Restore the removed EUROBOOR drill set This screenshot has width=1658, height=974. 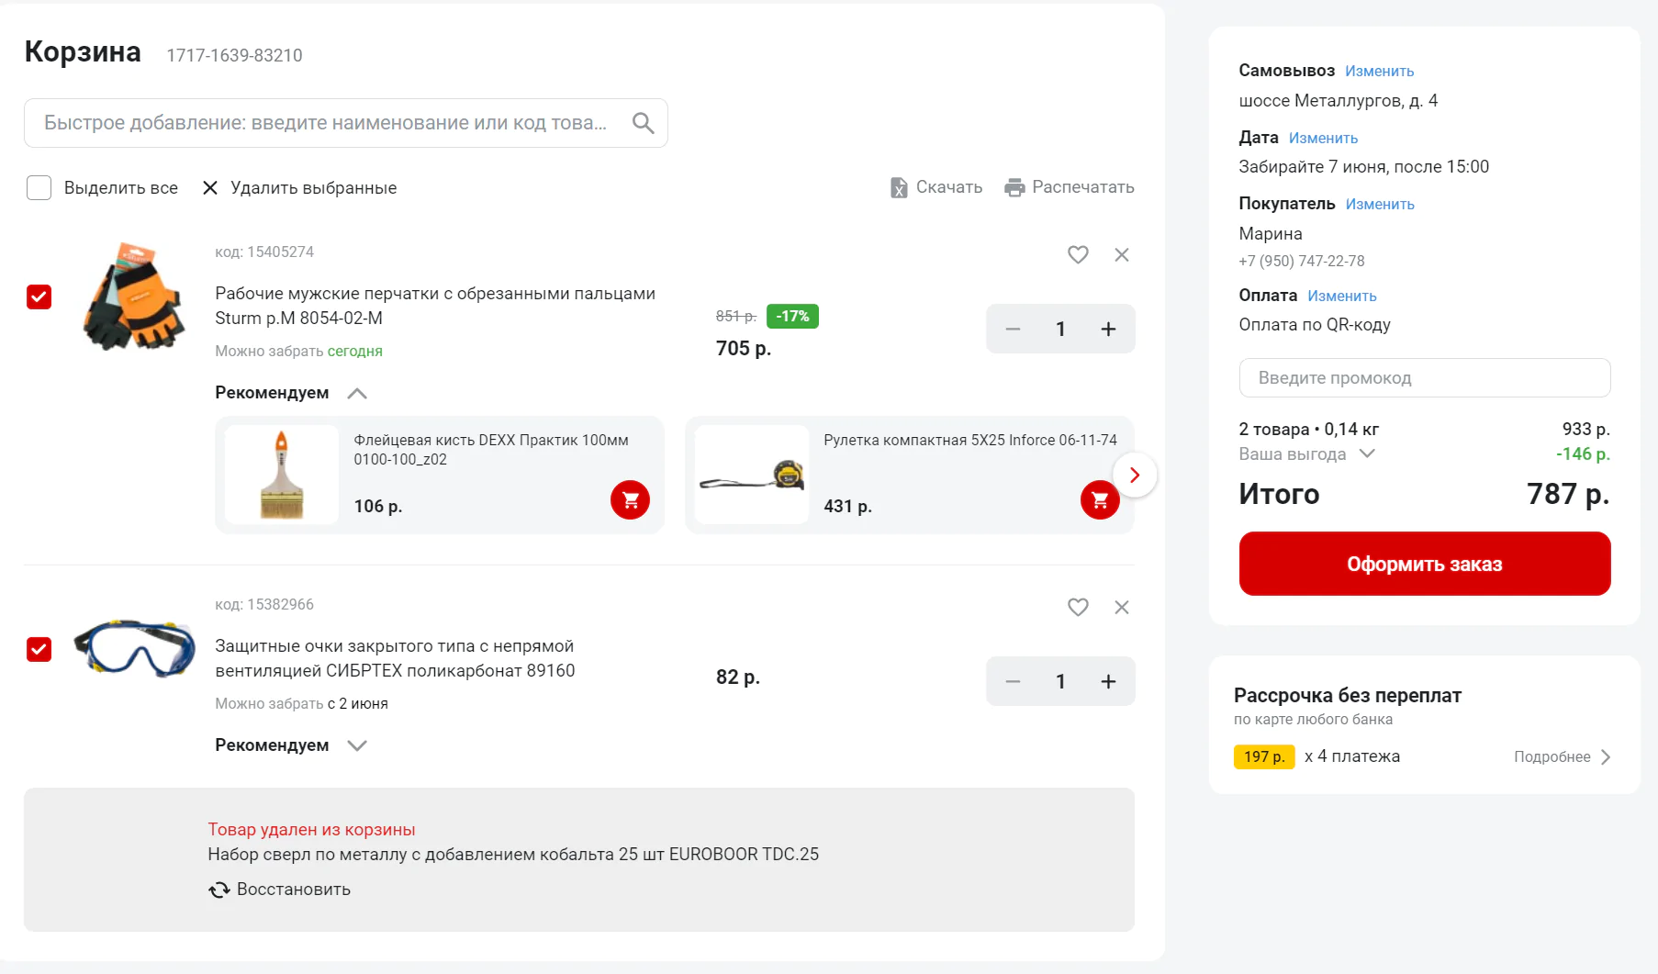[280, 890]
